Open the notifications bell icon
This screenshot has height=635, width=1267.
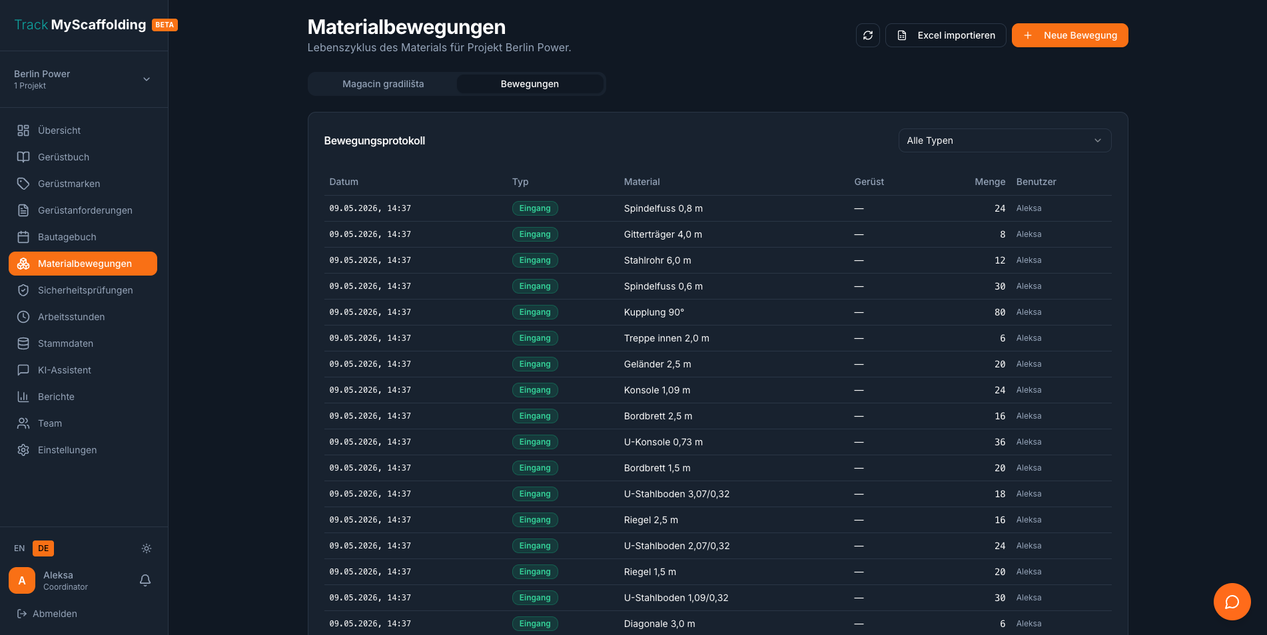click(145, 580)
